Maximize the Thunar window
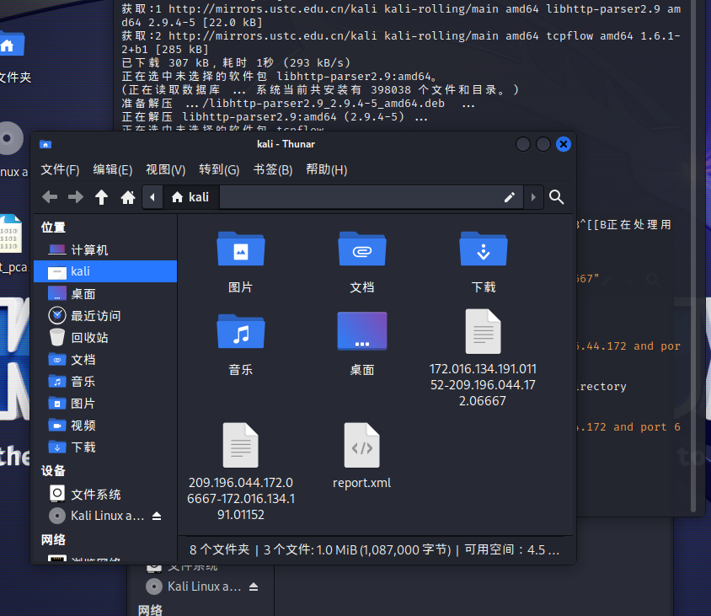 pyautogui.click(x=543, y=144)
